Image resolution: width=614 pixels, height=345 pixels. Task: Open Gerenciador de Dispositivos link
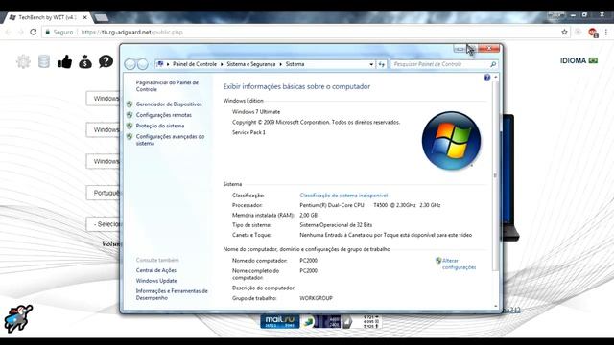[x=169, y=104]
